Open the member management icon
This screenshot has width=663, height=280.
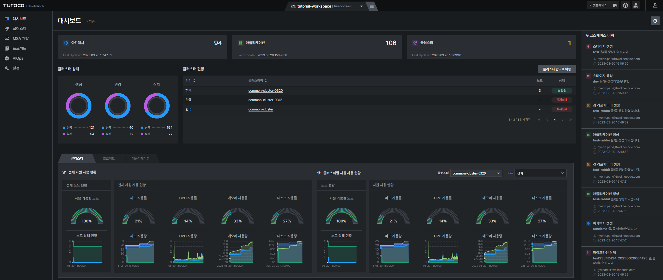[636, 5]
